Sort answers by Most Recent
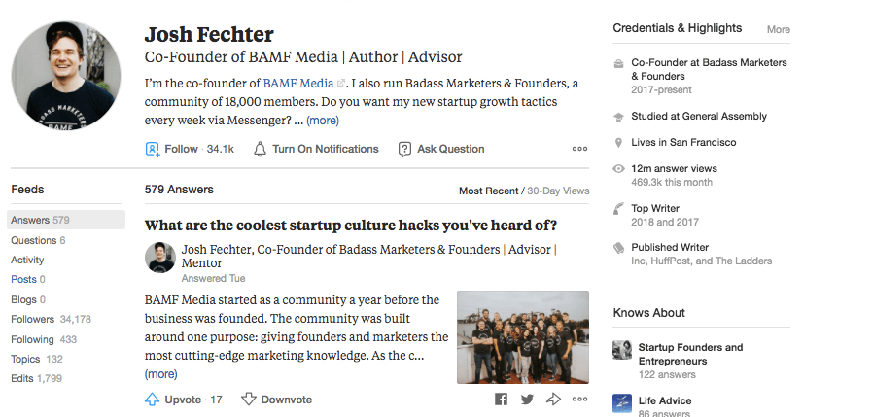 pos(488,191)
